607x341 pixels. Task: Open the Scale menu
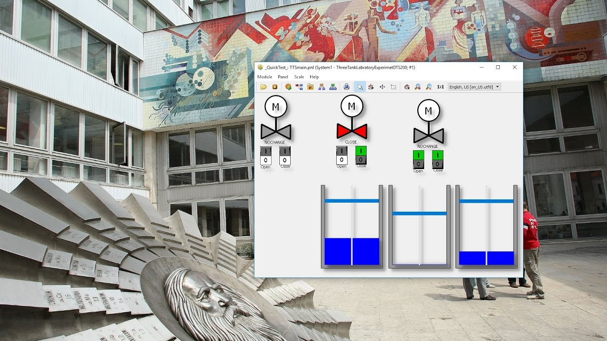[299, 77]
